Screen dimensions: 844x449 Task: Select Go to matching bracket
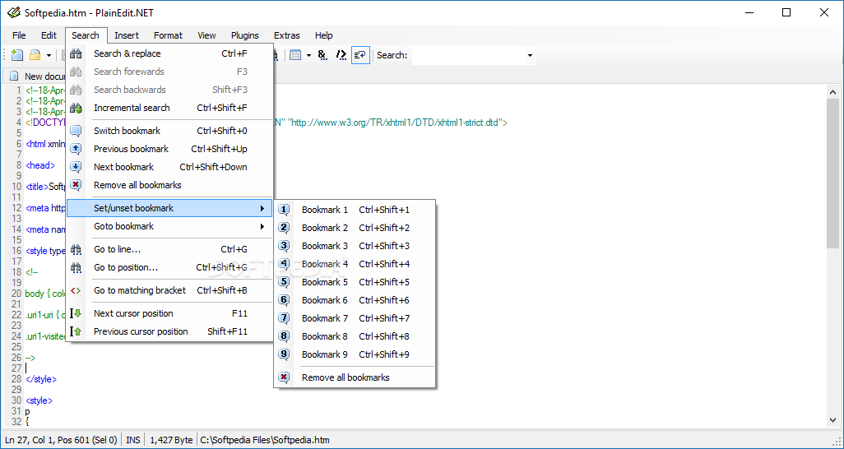click(x=169, y=291)
